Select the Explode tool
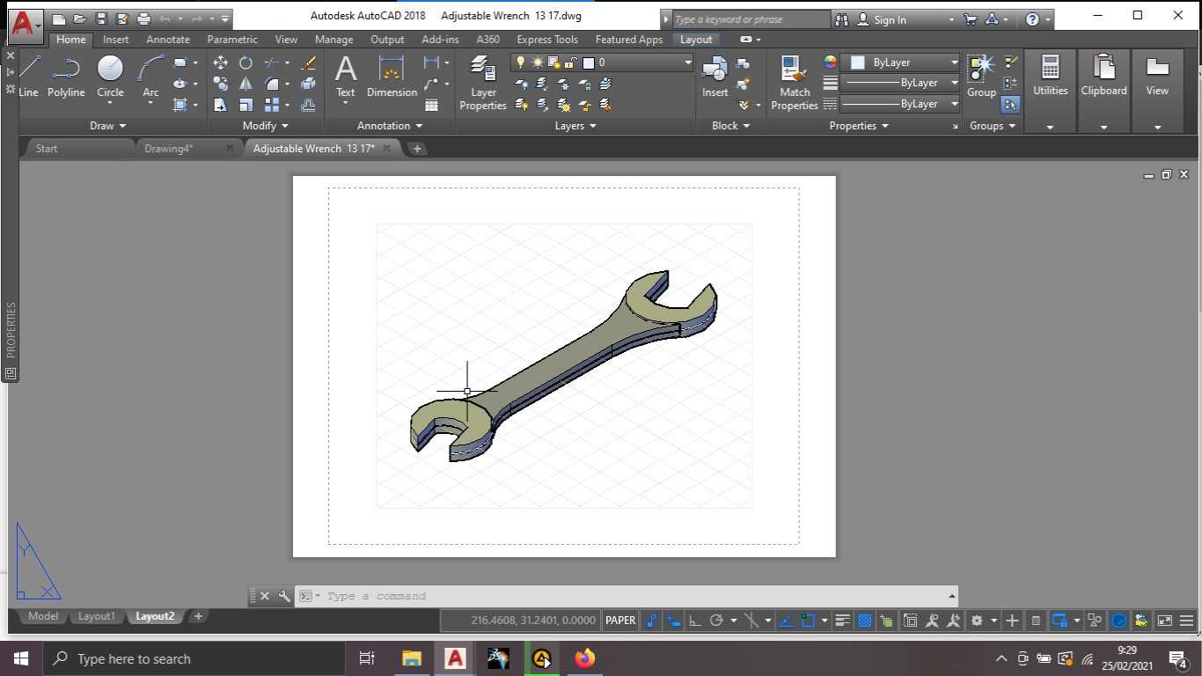 [x=308, y=84]
